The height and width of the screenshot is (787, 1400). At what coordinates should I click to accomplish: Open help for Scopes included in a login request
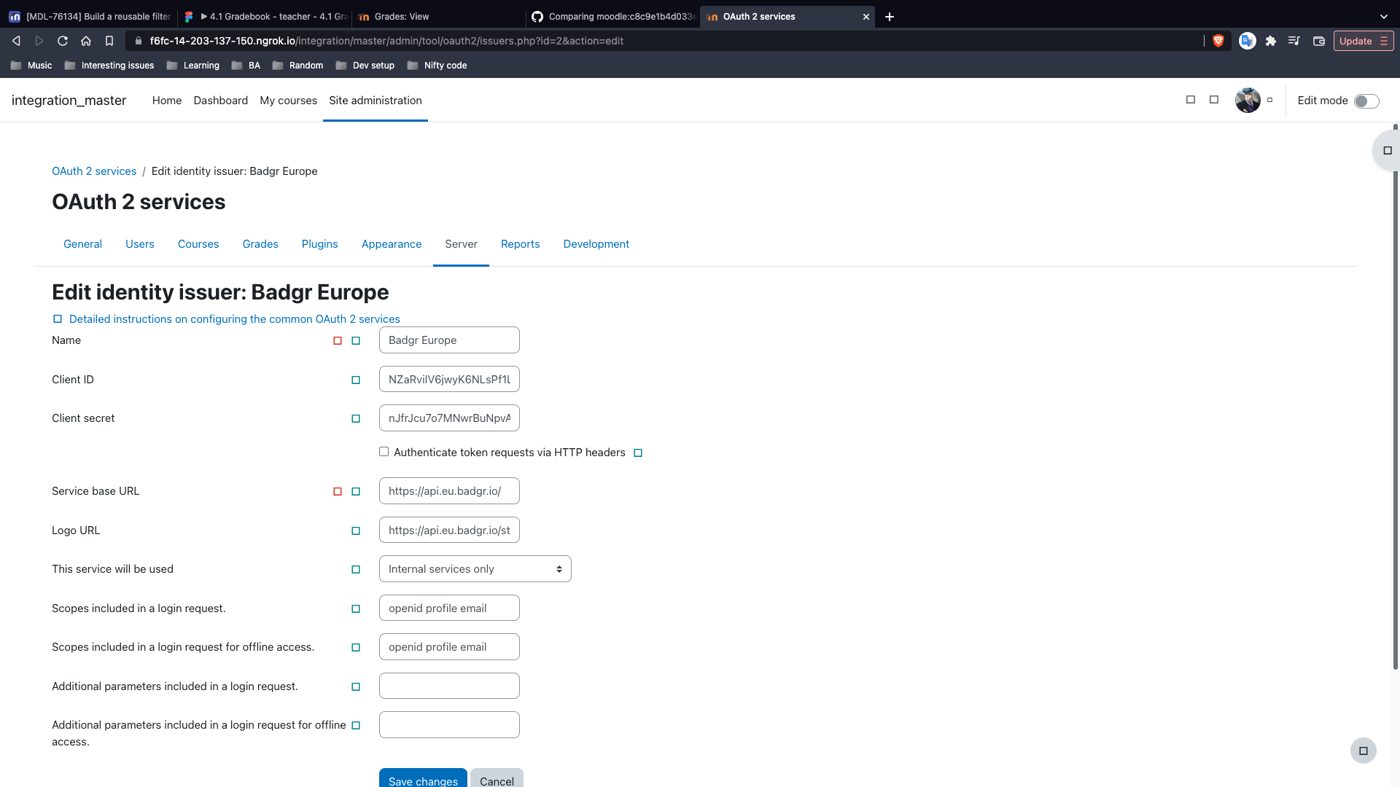(356, 609)
